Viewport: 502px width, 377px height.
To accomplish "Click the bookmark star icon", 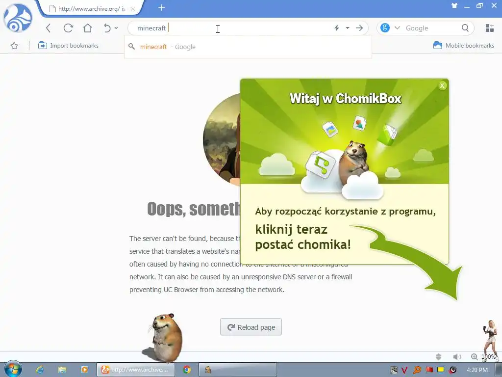I will point(14,46).
